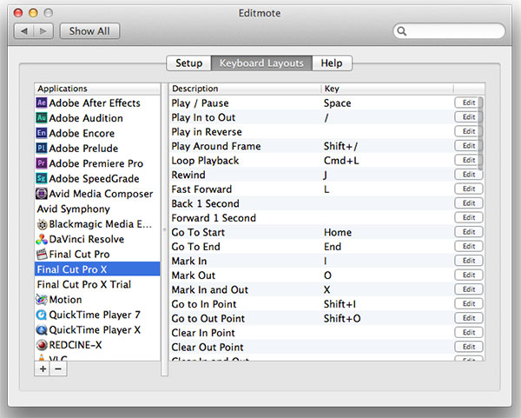Select Final Cut Pro X in the list
This screenshot has width=521, height=418.
pyautogui.click(x=97, y=269)
